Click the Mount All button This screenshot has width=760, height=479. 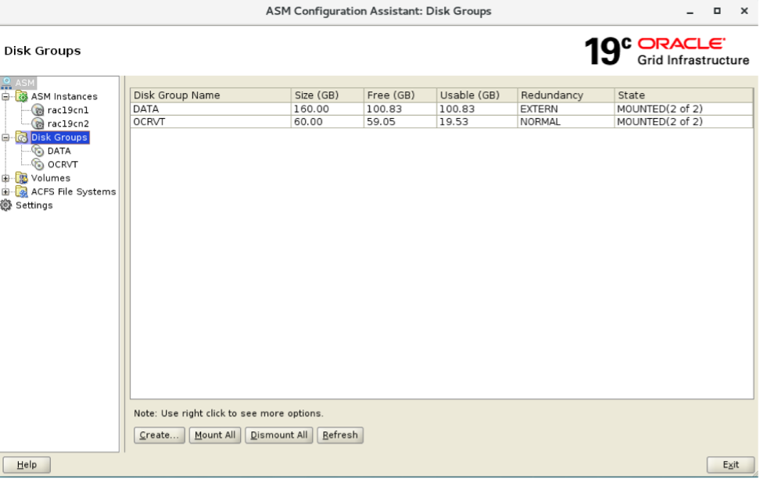click(x=215, y=435)
